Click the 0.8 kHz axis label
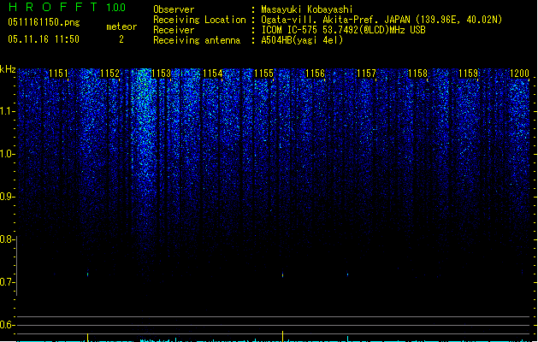The image size is (538, 342). 8,239
